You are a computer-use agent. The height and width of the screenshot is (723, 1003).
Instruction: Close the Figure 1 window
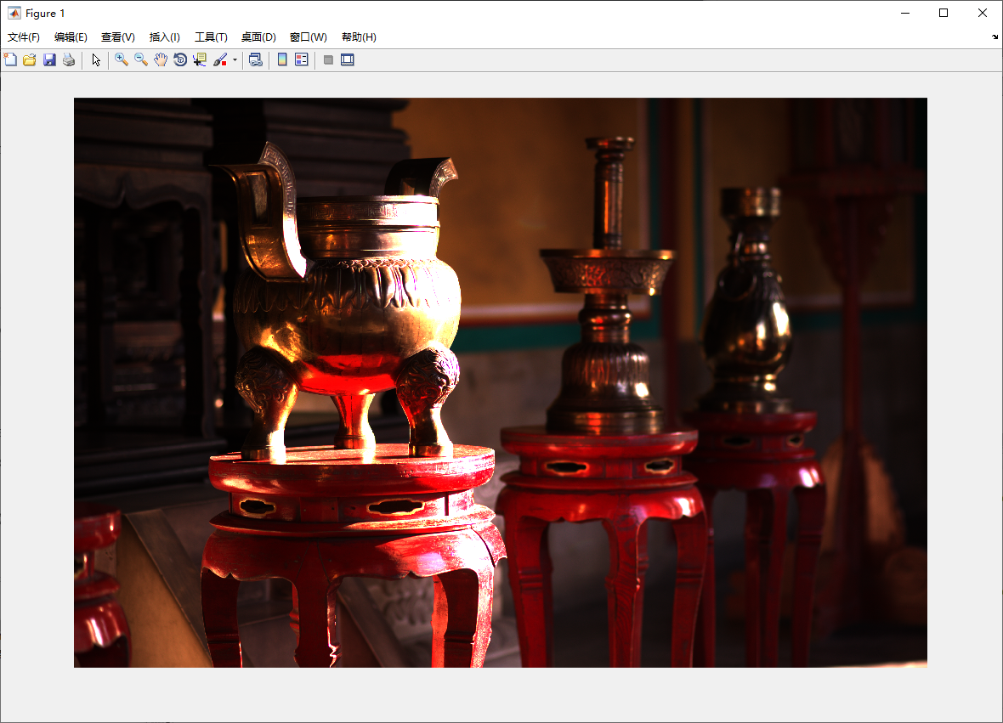click(983, 13)
